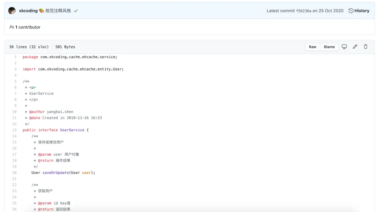Open file in GitHub Desktop icon
Screen dimensions: 383x212
click(344, 47)
